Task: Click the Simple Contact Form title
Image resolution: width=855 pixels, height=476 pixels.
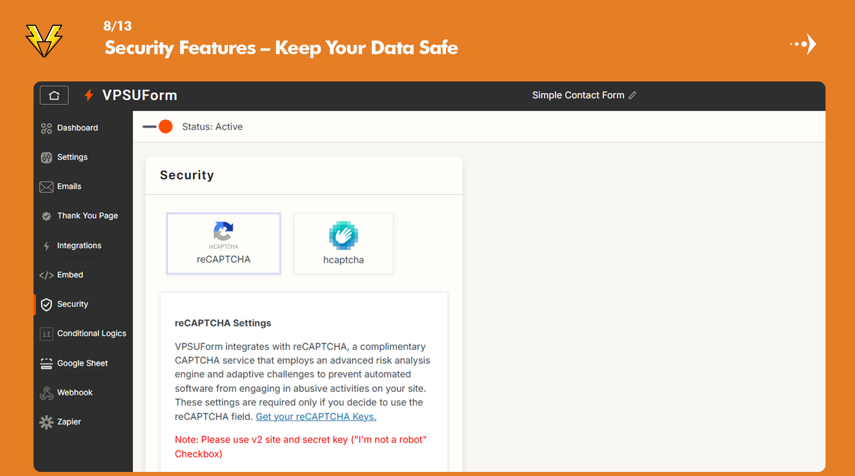Action: (x=578, y=95)
